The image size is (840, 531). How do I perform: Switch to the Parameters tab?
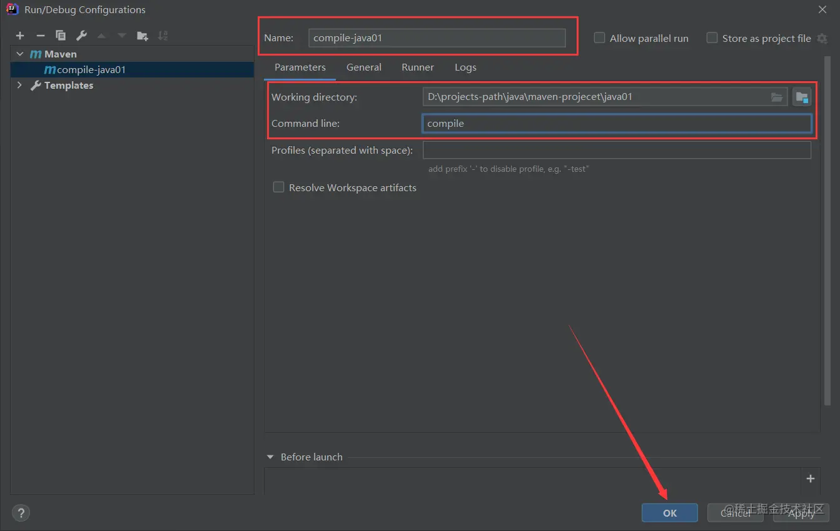pyautogui.click(x=300, y=67)
